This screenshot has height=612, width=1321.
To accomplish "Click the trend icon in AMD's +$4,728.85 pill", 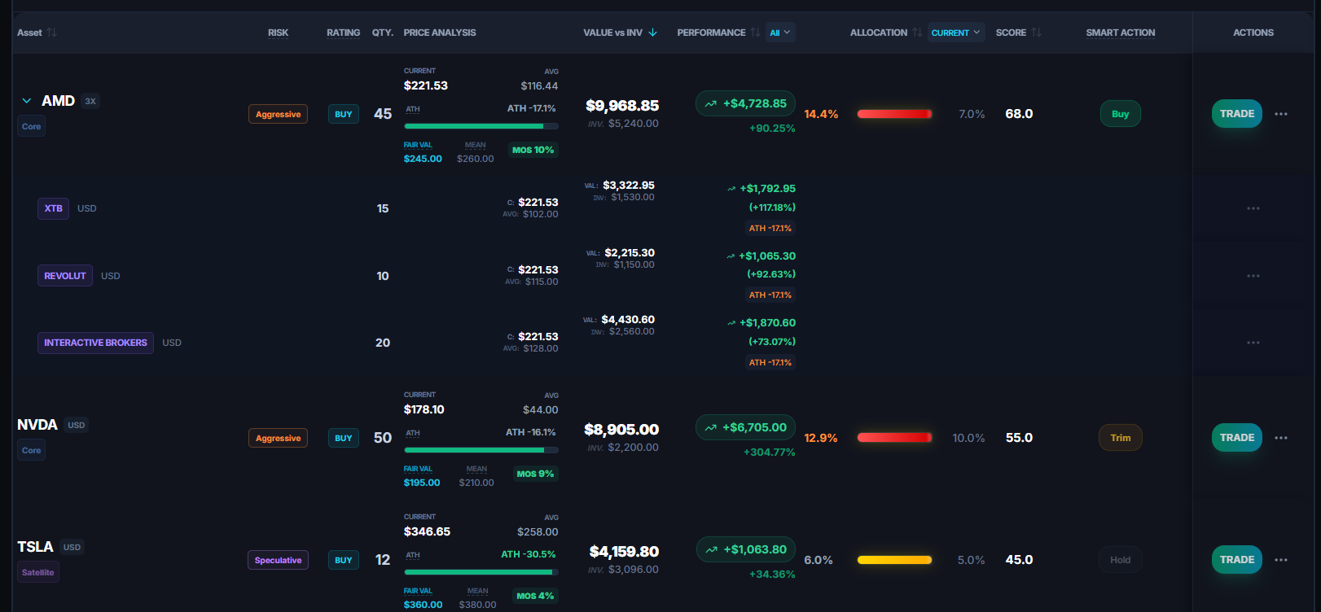I will [711, 104].
